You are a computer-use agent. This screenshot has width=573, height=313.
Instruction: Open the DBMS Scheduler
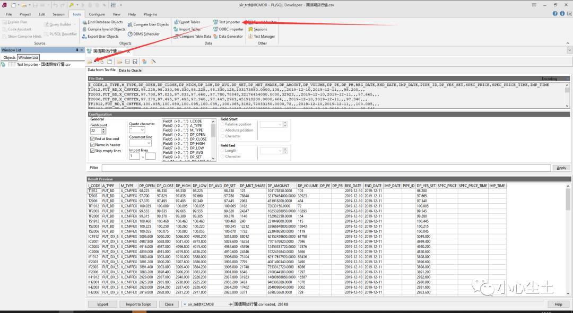click(144, 34)
